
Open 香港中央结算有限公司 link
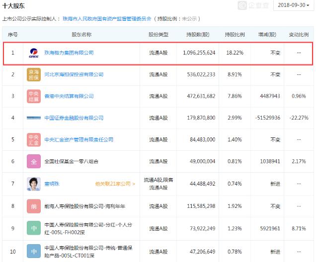69,96
